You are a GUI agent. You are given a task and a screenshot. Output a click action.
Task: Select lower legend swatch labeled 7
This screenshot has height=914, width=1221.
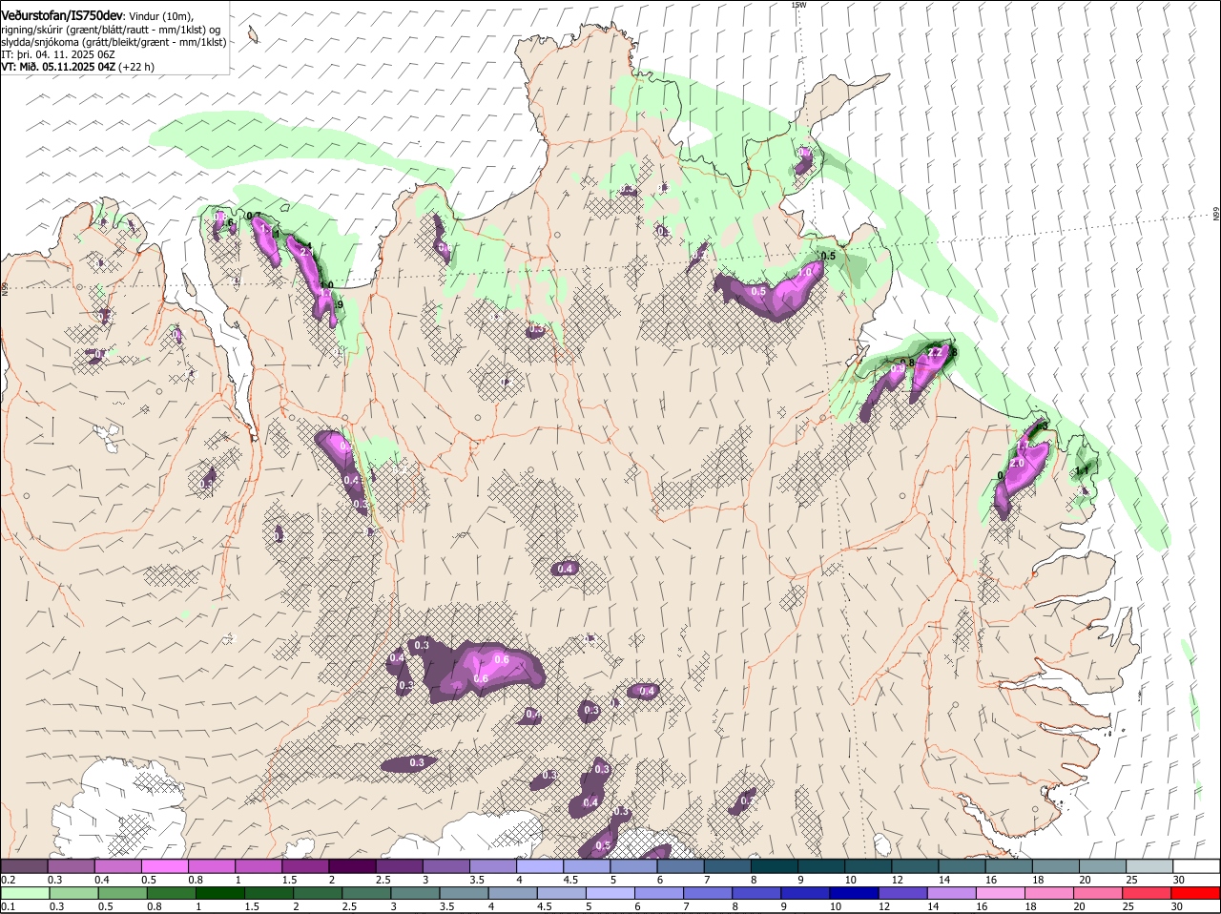click(x=708, y=893)
